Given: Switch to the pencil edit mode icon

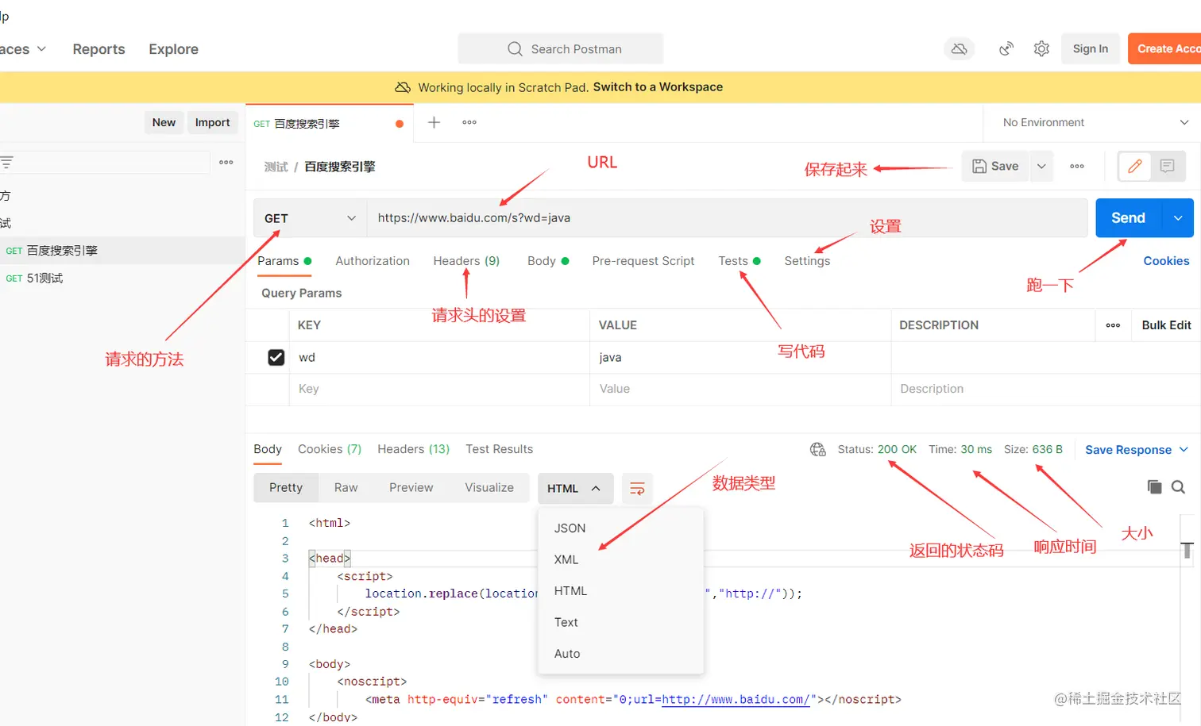Looking at the screenshot, I should coord(1135,166).
